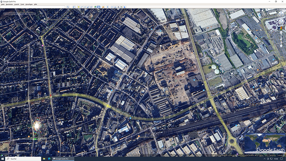Click the search magnifier button
The height and width of the screenshot is (161, 286).
(68, 7)
